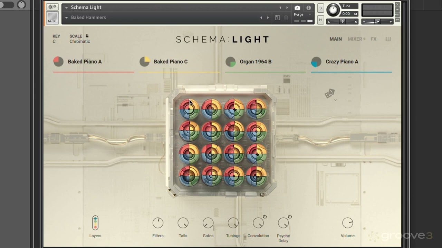The height and width of the screenshot is (248, 442).
Task: Open the Kontakt instrument options gear icon
Action: [52, 7]
